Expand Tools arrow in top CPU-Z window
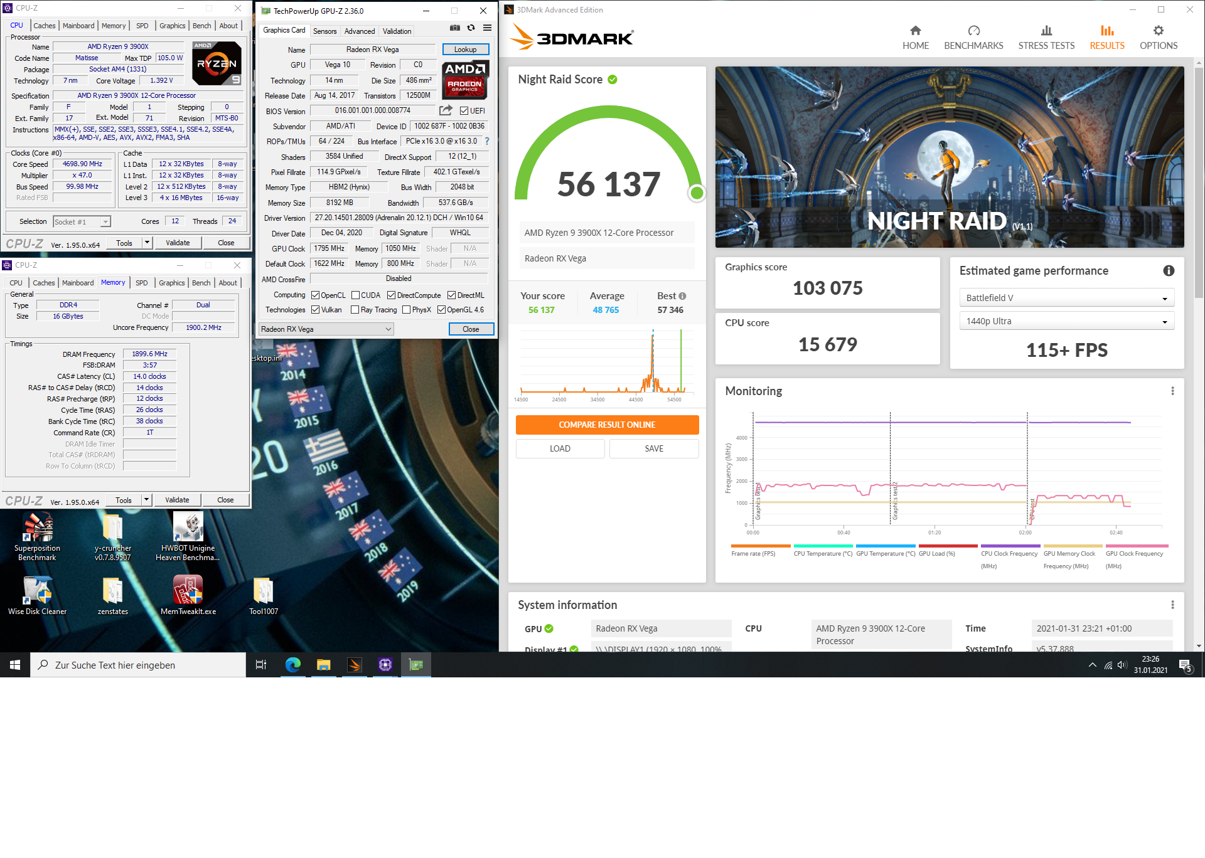The height and width of the screenshot is (858, 1205). [x=147, y=243]
